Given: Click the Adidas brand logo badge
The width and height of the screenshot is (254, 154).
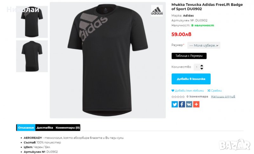Looking at the screenshot, I should click(157, 10).
